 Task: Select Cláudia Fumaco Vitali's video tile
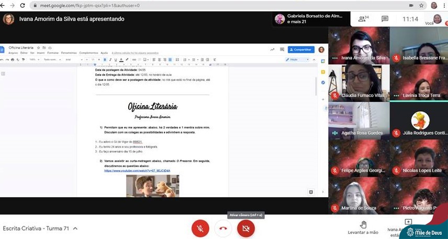(359, 82)
